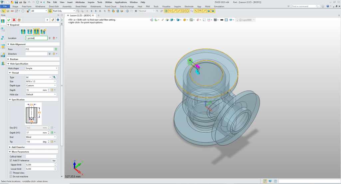341x184 pixels.
Task: Click the Std tolerance button
Action: coord(54,160)
